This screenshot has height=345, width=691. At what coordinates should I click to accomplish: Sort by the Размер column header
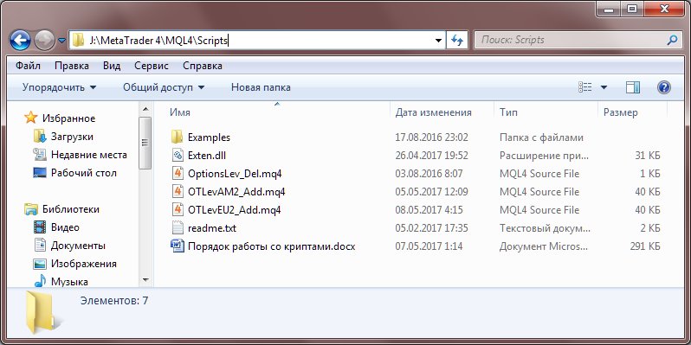(x=621, y=112)
